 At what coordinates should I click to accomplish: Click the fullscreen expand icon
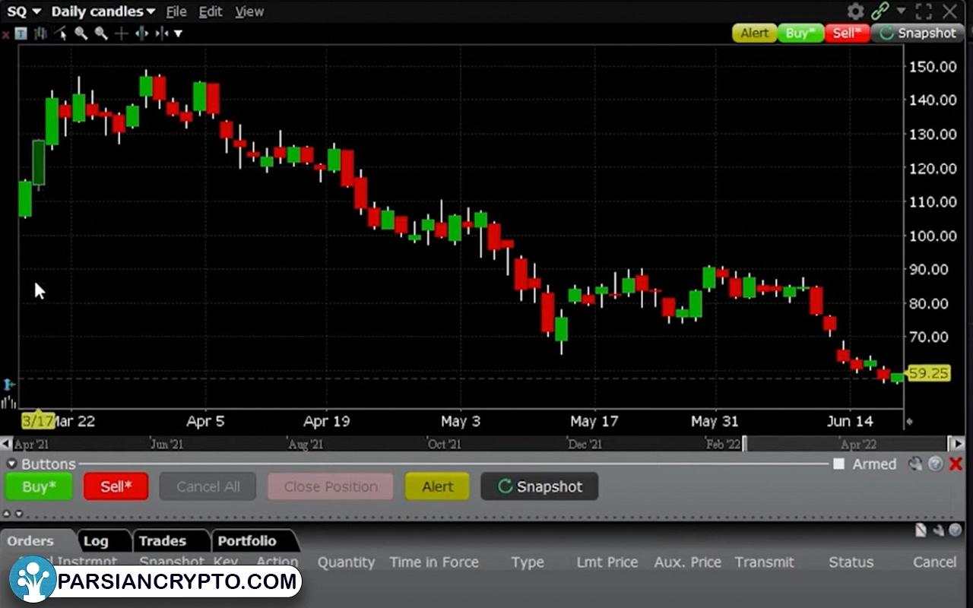click(924, 11)
